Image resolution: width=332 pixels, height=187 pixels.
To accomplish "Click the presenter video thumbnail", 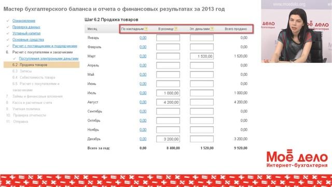I will coord(296,31).
